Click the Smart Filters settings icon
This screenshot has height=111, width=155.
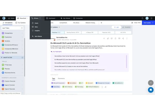pyautogui.click(x=22, y=58)
